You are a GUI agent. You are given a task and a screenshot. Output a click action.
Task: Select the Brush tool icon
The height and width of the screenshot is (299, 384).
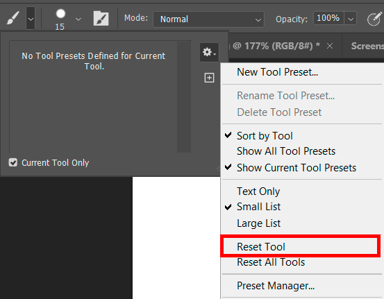click(12, 18)
